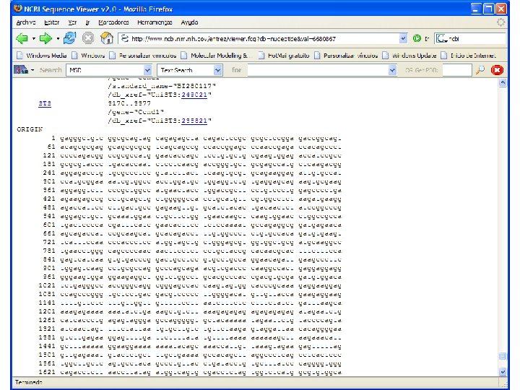Follow the UniSTS link 255821
The height and width of the screenshot is (390, 520).
click(194, 121)
